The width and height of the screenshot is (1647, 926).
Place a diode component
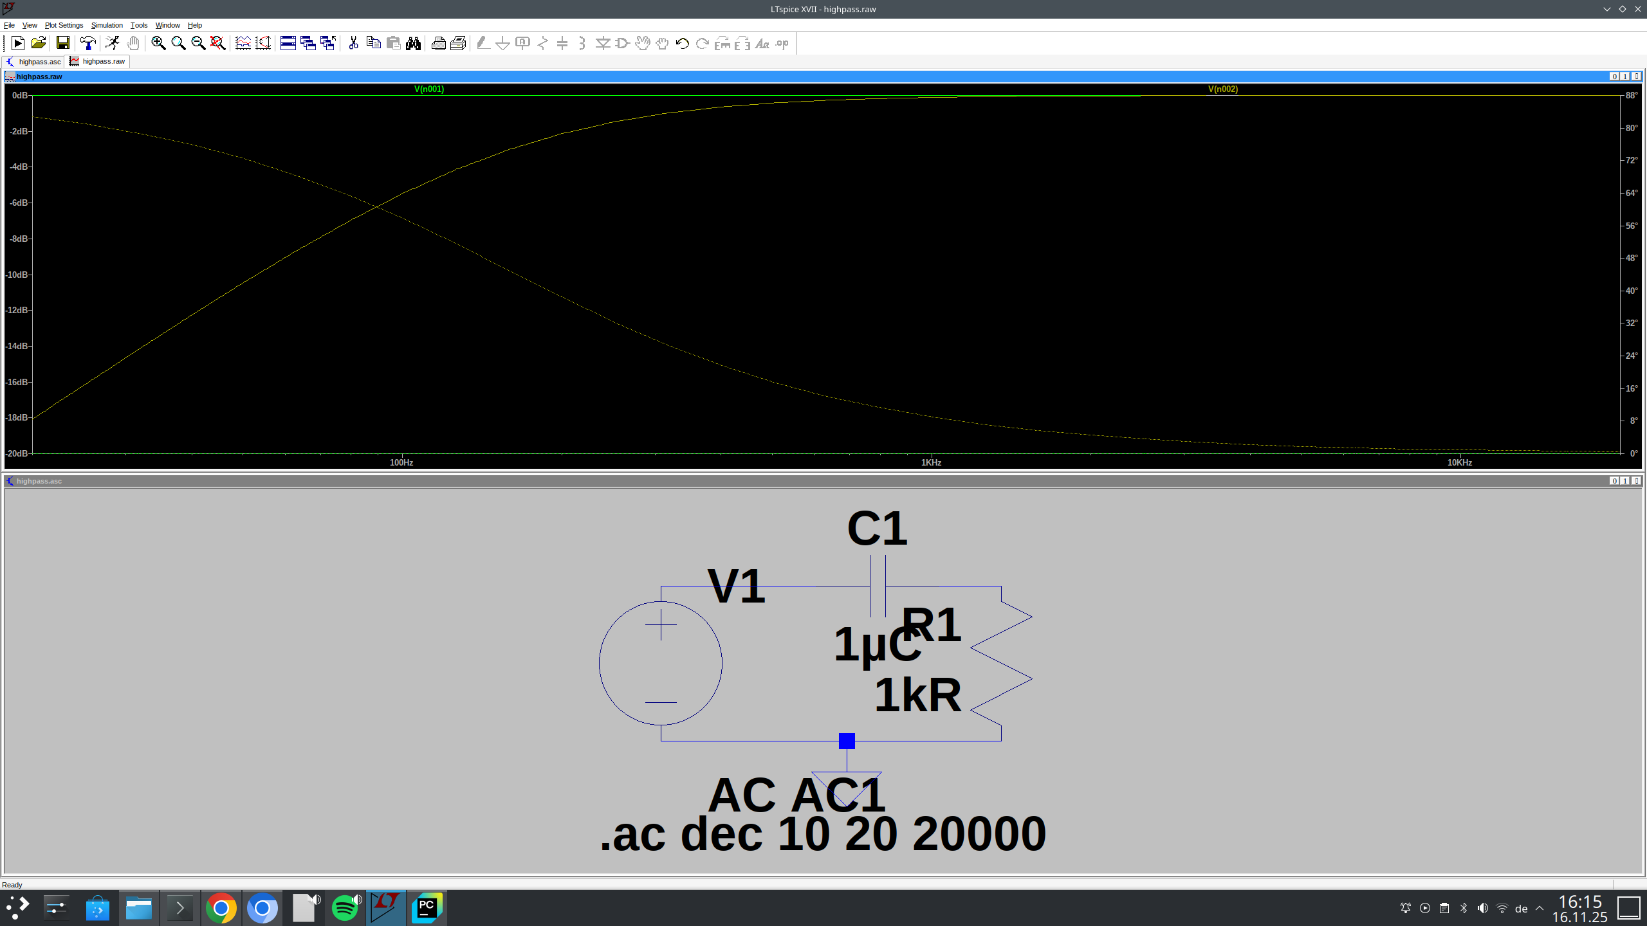602,43
